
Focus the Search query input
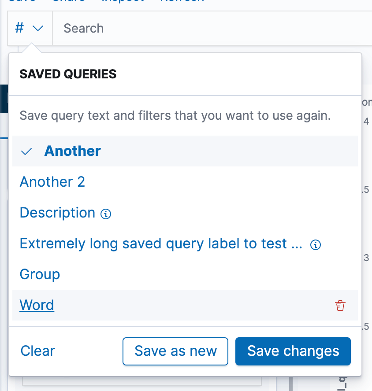point(212,28)
